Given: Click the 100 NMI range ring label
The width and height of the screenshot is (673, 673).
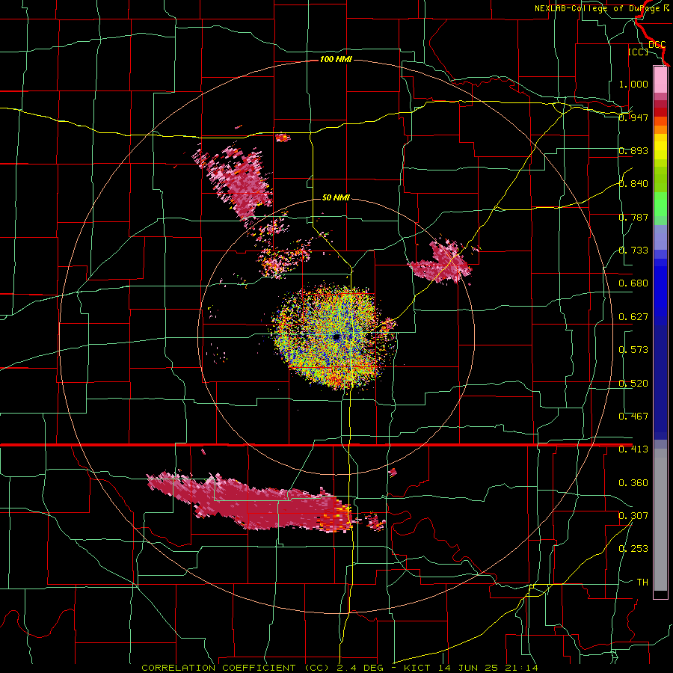Looking at the screenshot, I should pos(336,59).
